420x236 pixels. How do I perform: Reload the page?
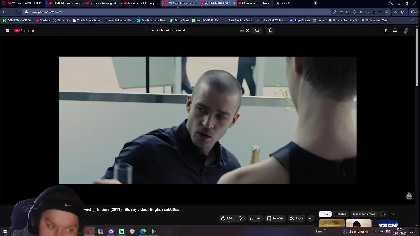pyautogui.click(x=18, y=12)
